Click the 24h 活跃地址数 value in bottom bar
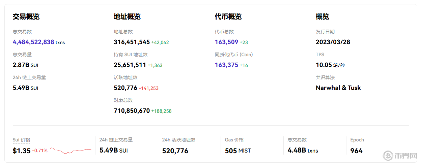 [175, 151]
